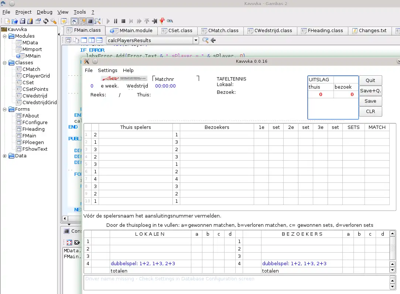
Task: Select FConfigure form in project tree
Action: (35, 122)
